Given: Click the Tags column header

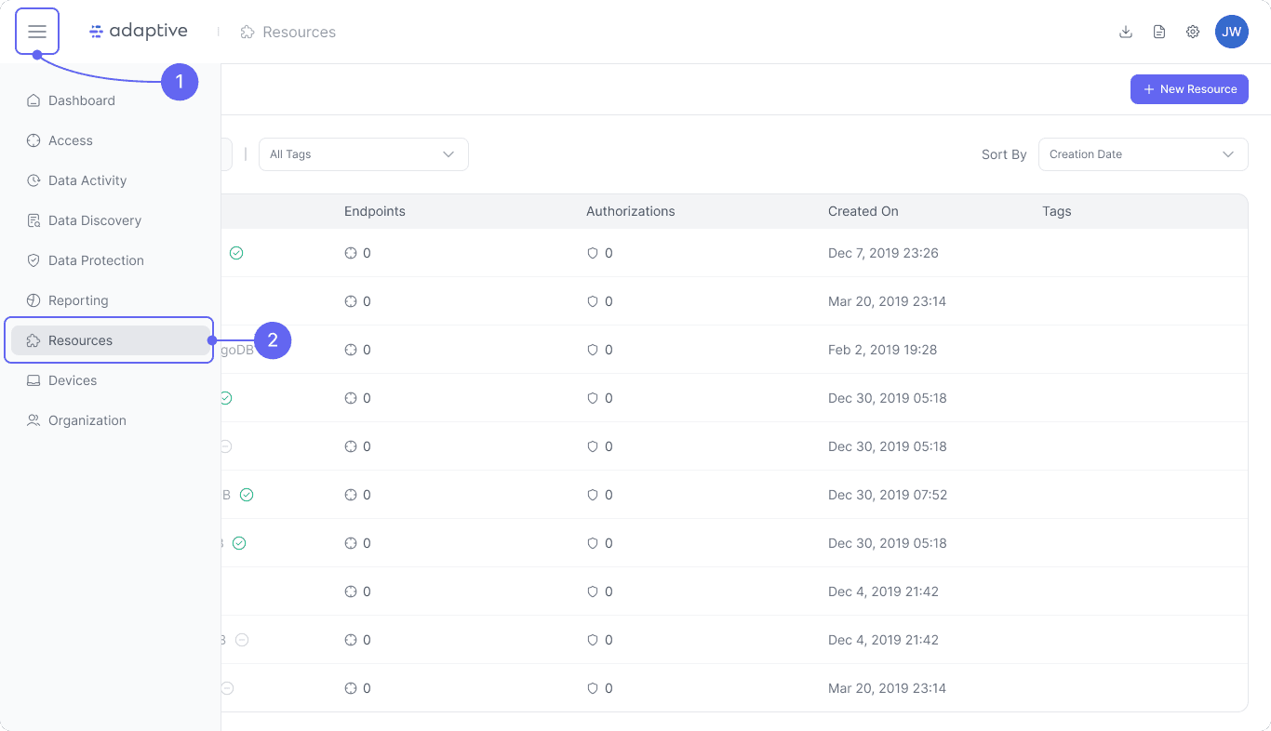Looking at the screenshot, I should (x=1057, y=211).
